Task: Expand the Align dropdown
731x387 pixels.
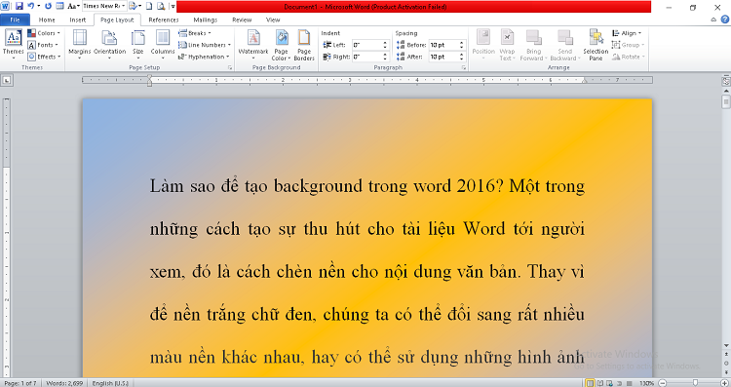Action: click(x=627, y=33)
